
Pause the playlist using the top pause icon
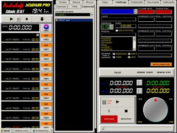(18, 19)
